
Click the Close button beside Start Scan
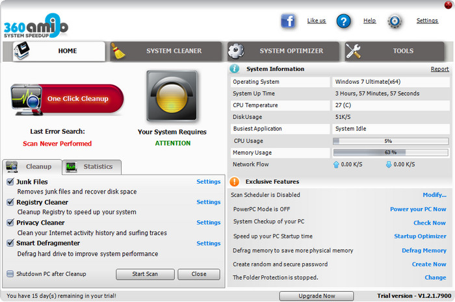[199, 274]
